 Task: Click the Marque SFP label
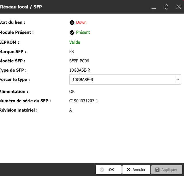click(x=13, y=51)
